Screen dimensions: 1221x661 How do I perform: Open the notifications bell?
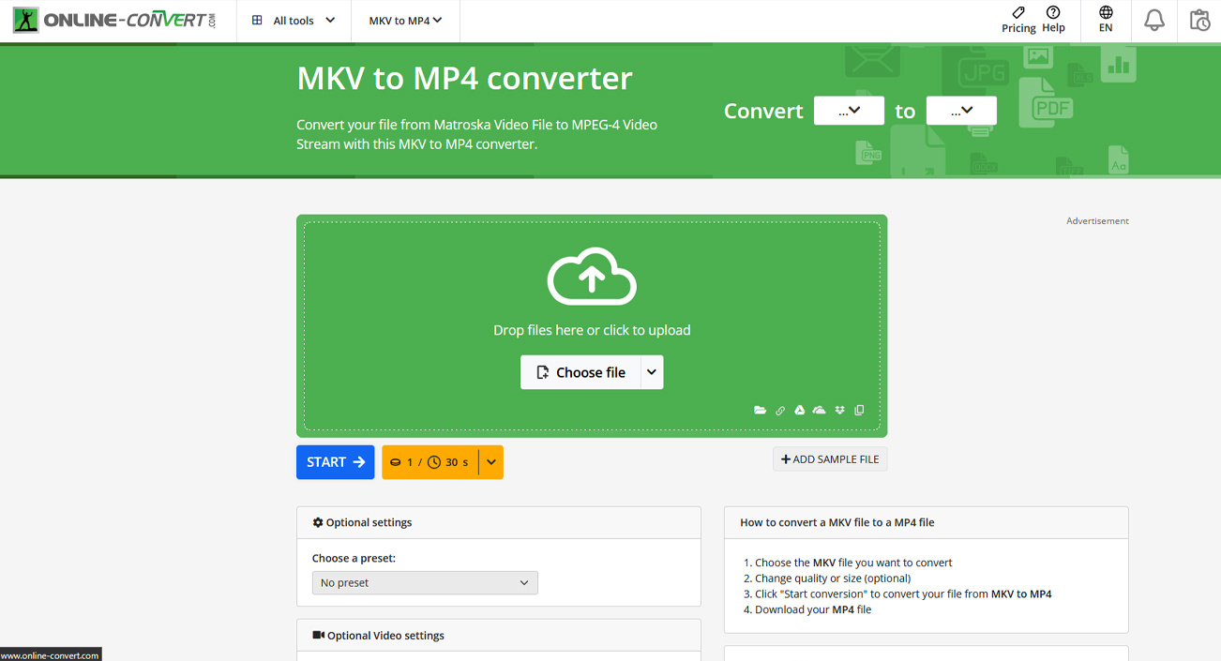pyautogui.click(x=1153, y=21)
